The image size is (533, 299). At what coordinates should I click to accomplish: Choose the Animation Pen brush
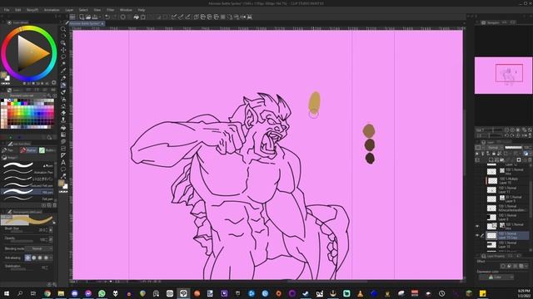27,172
